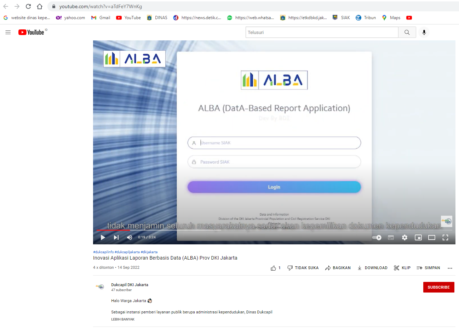Open the #dukcapiljakarta hashtag

pyautogui.click(x=127, y=252)
